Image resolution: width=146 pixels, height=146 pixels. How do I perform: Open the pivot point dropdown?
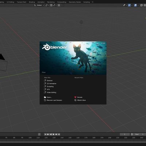pyautogui.click(x=47, y=5)
